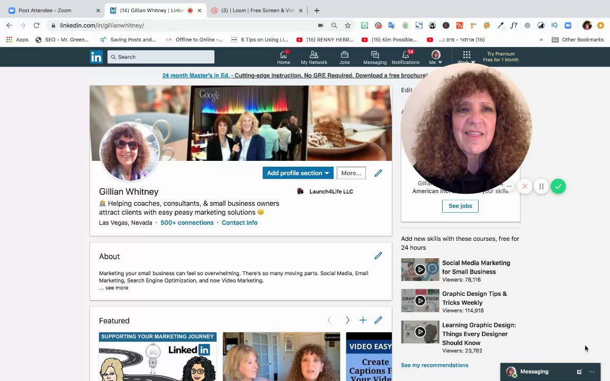Screen dimensions: 610x381
Task: Open Messaging bar options ellipsis
Action: (x=591, y=371)
